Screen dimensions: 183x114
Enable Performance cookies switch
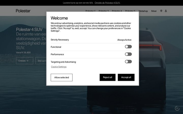pyautogui.click(x=128, y=54)
